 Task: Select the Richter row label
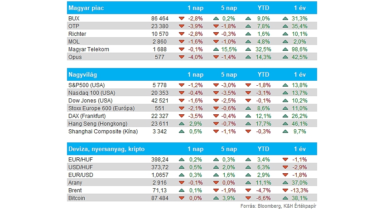tap(77, 34)
